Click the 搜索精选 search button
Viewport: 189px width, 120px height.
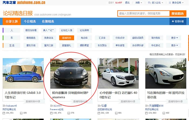[x=178, y=13]
